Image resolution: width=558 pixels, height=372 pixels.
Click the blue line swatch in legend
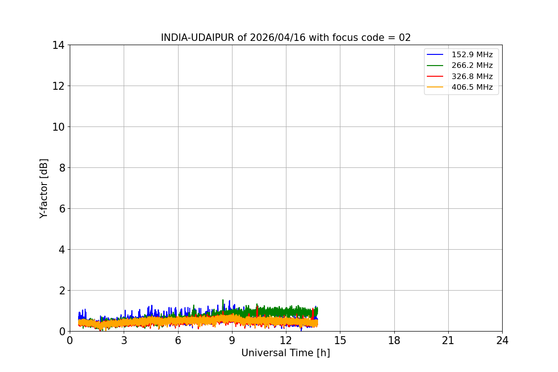436,55
